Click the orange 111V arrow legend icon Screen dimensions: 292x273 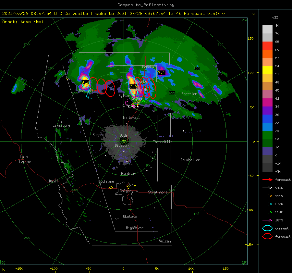click(x=268, y=196)
